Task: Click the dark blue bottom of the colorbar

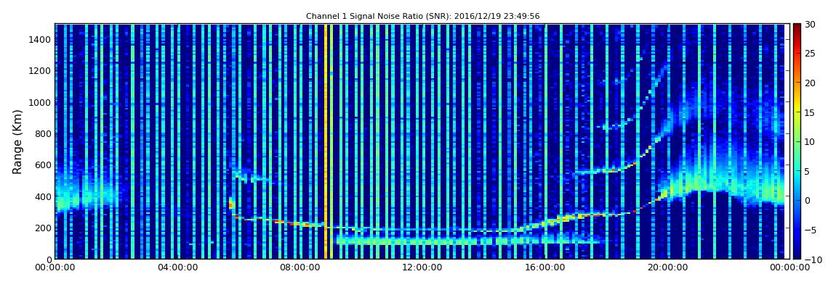Action: [x=797, y=254]
